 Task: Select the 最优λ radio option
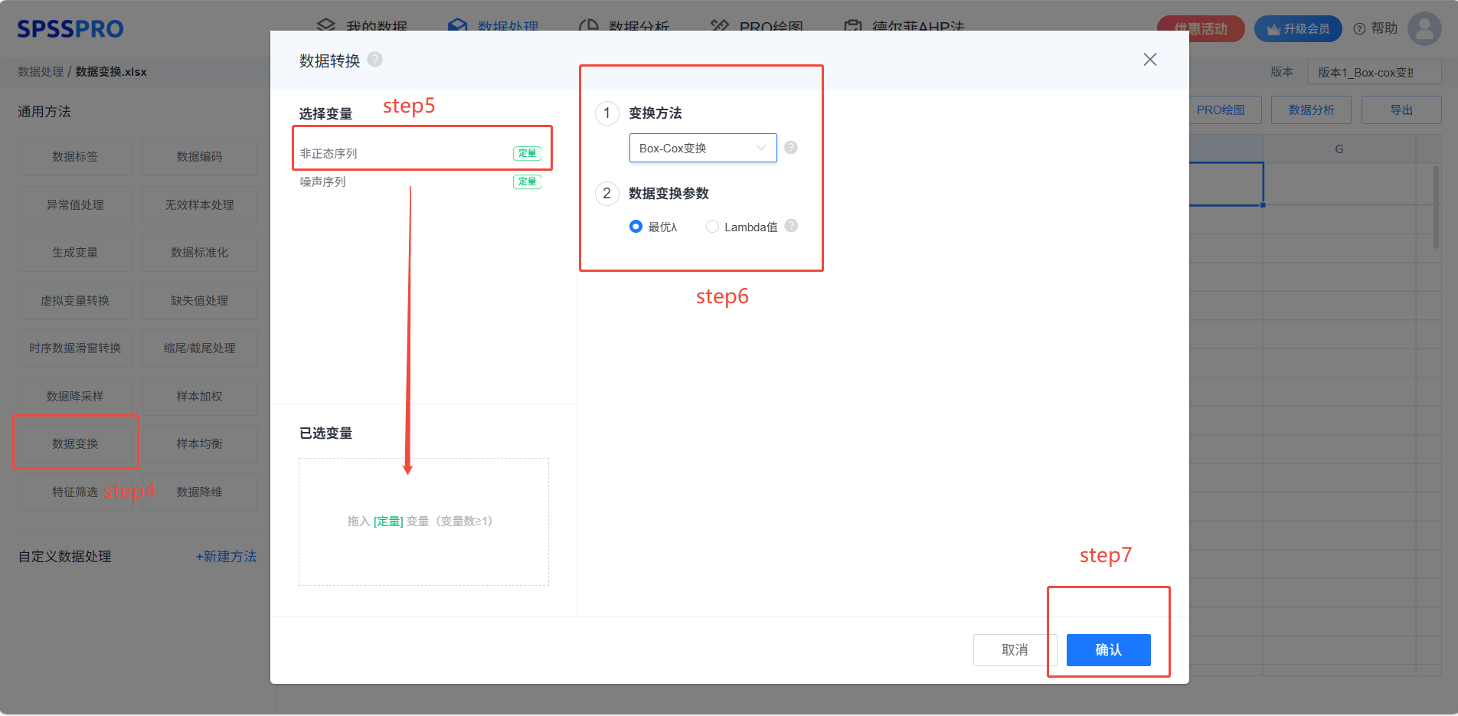click(x=636, y=227)
